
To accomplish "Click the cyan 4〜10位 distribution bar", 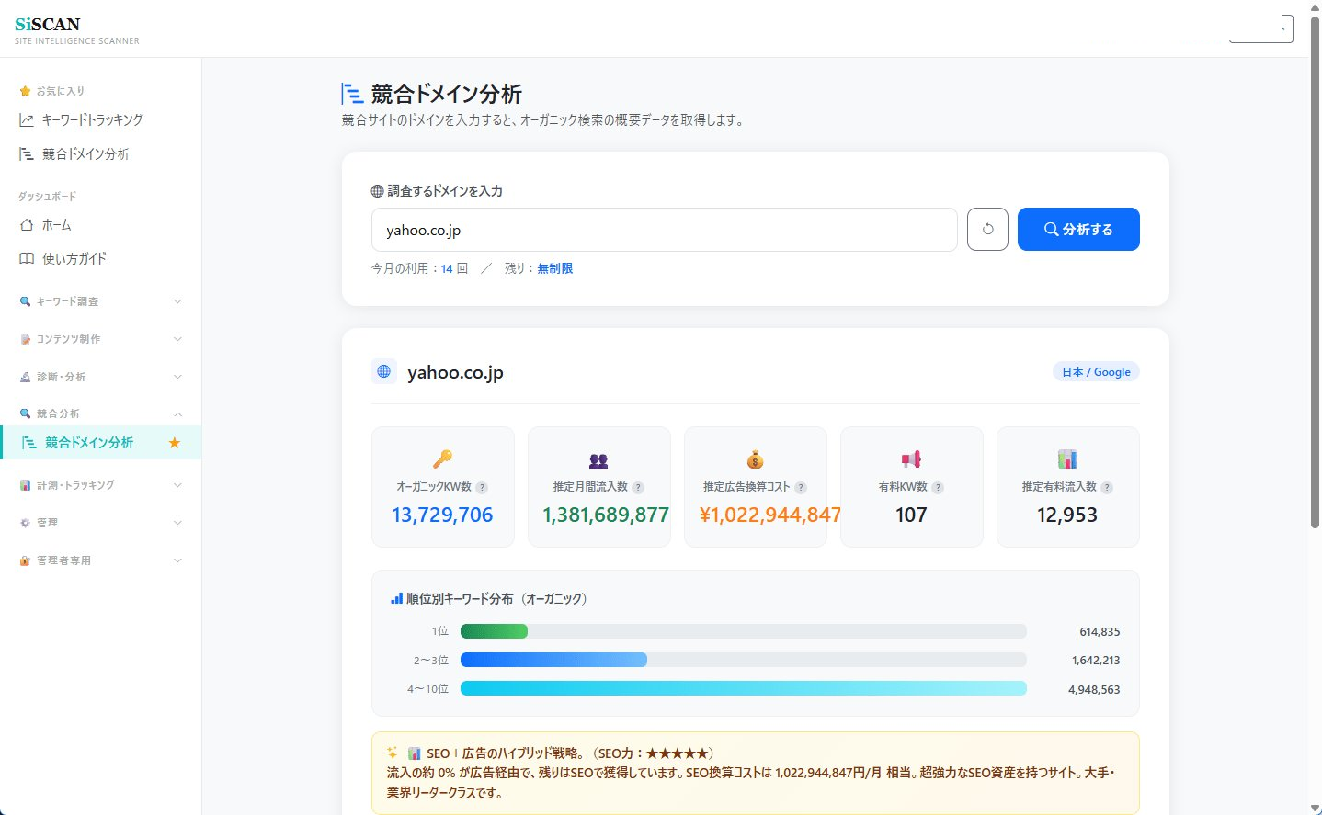I will point(744,689).
